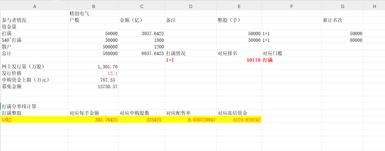Click the 累计名次 cell
385x151 pixels.
tap(342, 20)
